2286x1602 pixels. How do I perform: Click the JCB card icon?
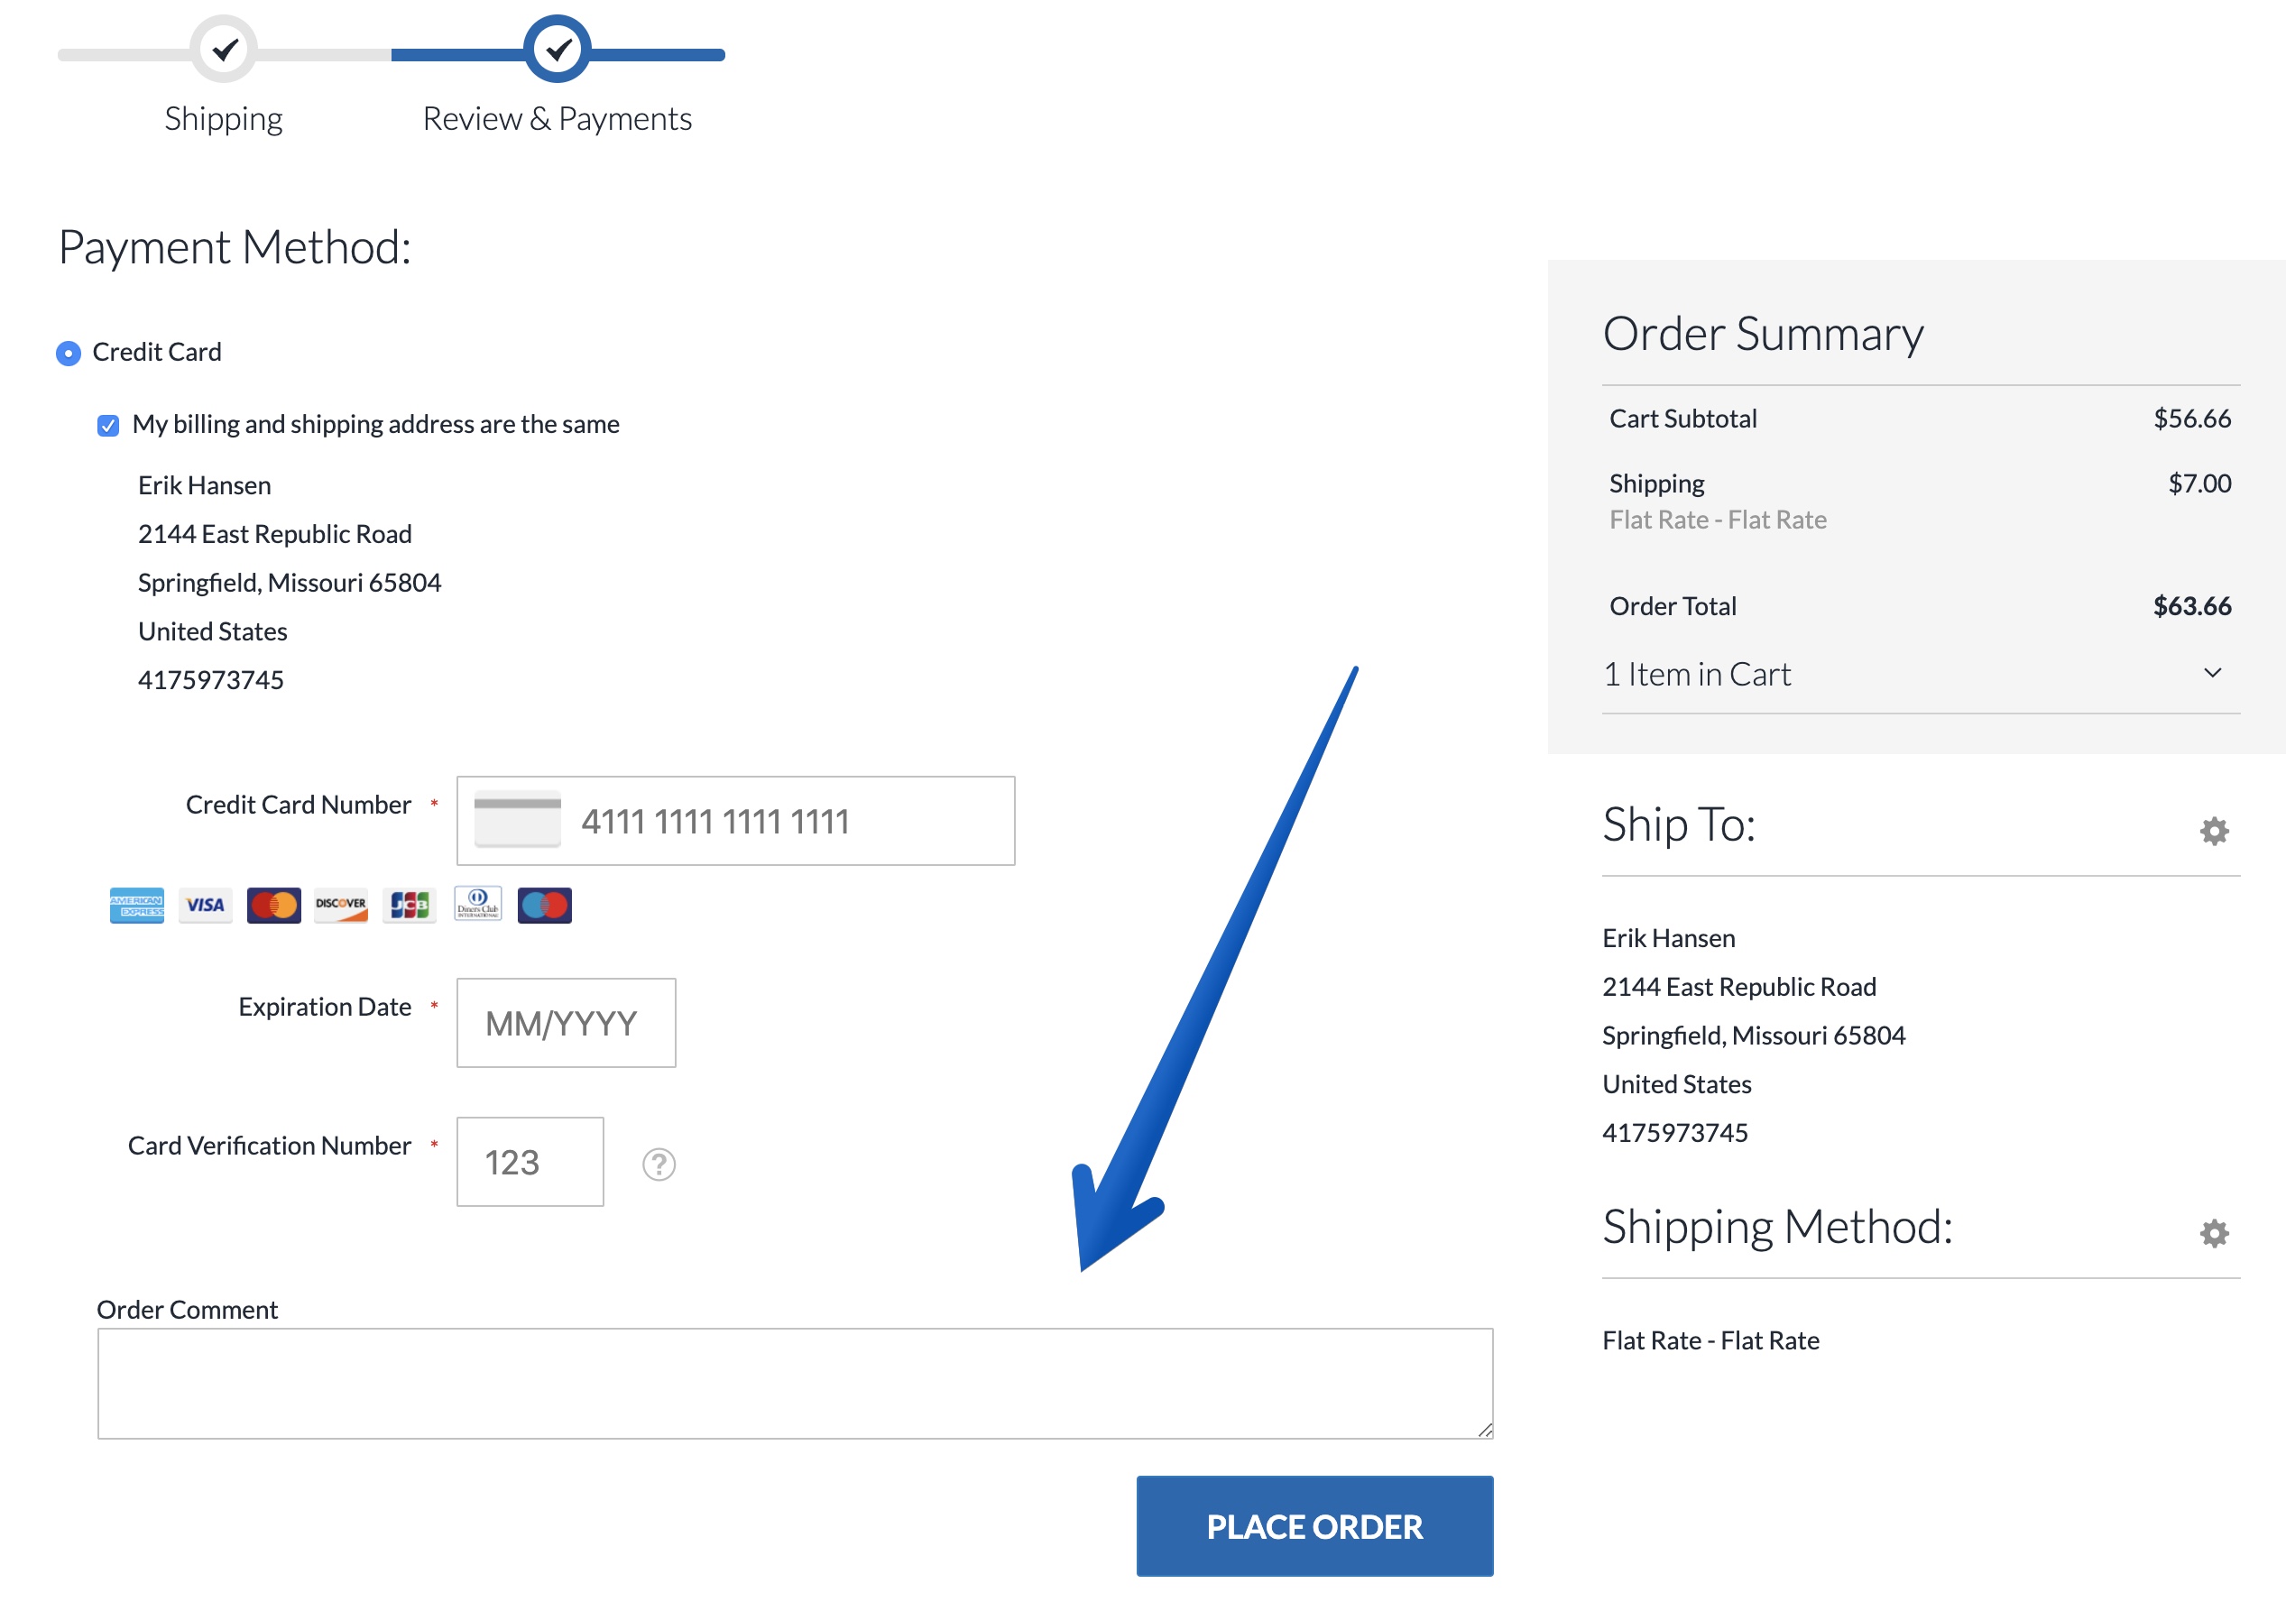click(410, 904)
